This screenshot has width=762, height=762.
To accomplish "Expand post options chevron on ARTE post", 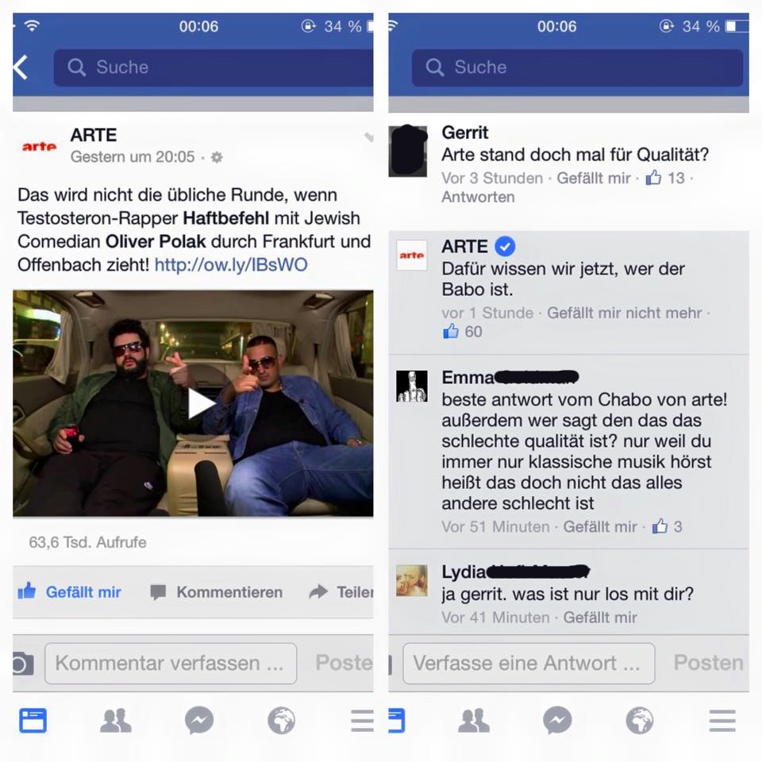I will (369, 137).
